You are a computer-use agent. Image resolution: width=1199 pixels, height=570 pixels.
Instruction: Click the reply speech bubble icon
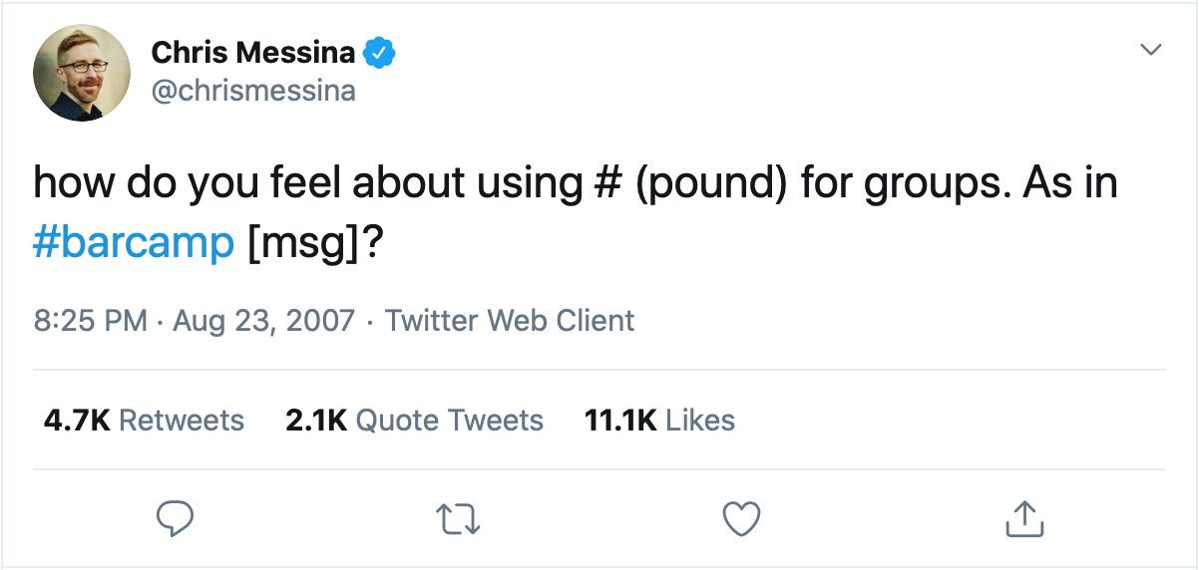pos(174,518)
